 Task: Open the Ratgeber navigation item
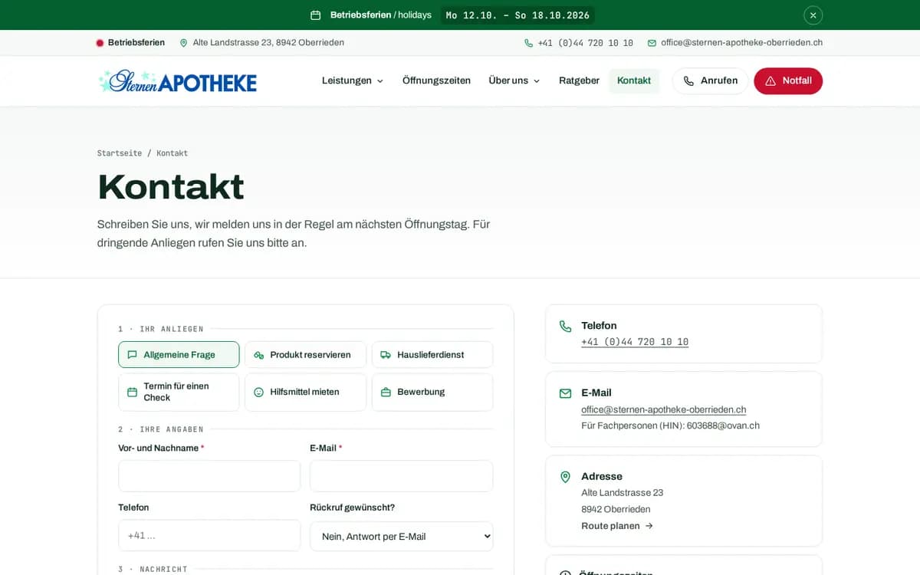(579, 80)
